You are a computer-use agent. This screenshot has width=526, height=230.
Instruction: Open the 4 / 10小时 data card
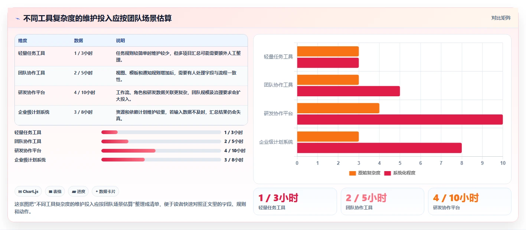click(470, 201)
